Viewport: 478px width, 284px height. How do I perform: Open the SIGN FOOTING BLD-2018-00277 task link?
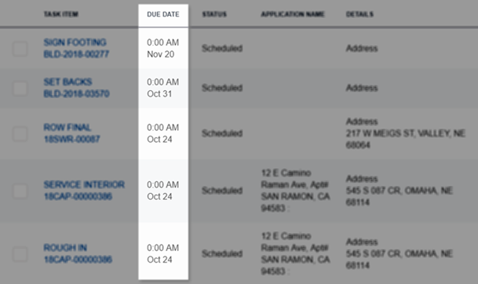[x=76, y=48]
